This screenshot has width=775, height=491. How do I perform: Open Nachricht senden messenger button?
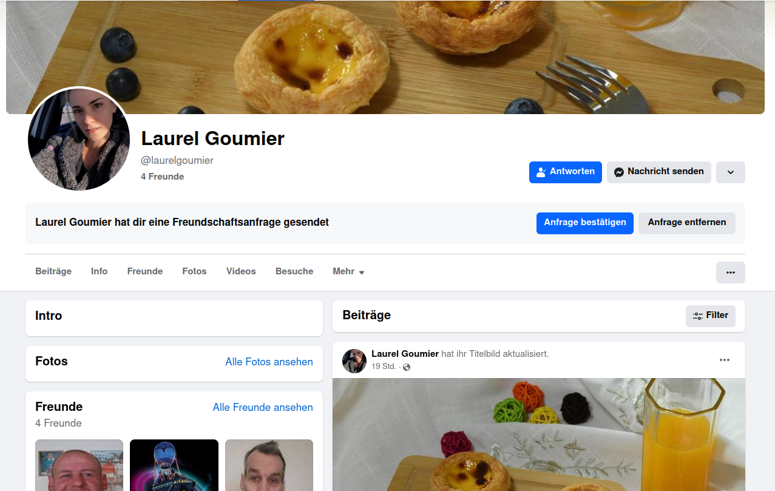pos(659,172)
